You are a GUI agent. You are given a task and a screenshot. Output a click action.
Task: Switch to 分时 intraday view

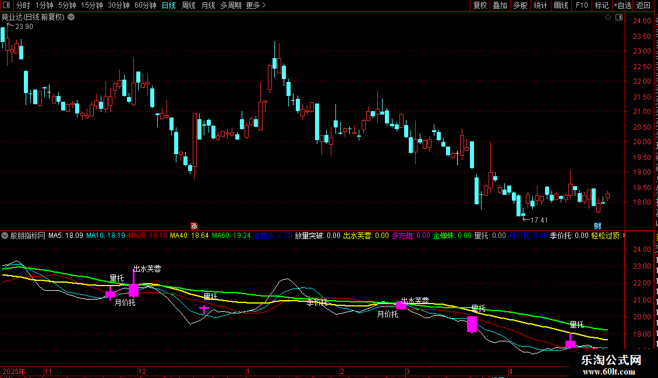[23, 5]
